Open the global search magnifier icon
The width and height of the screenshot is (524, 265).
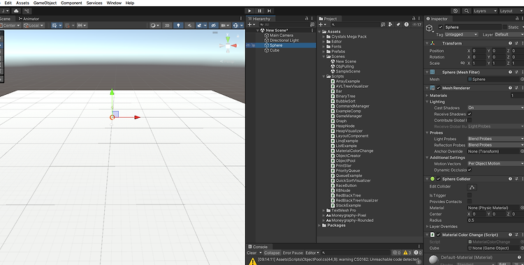pyautogui.click(x=466, y=11)
